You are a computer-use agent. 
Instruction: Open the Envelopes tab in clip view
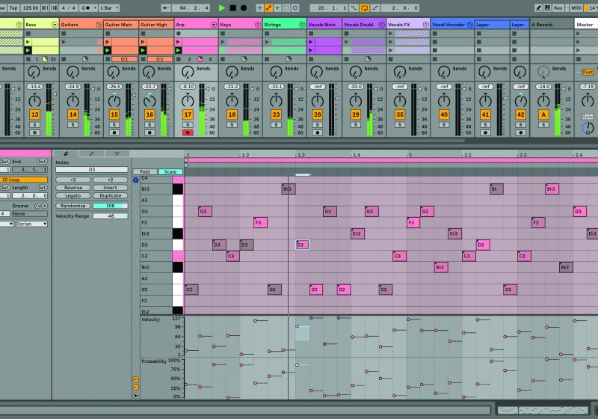pos(91,154)
